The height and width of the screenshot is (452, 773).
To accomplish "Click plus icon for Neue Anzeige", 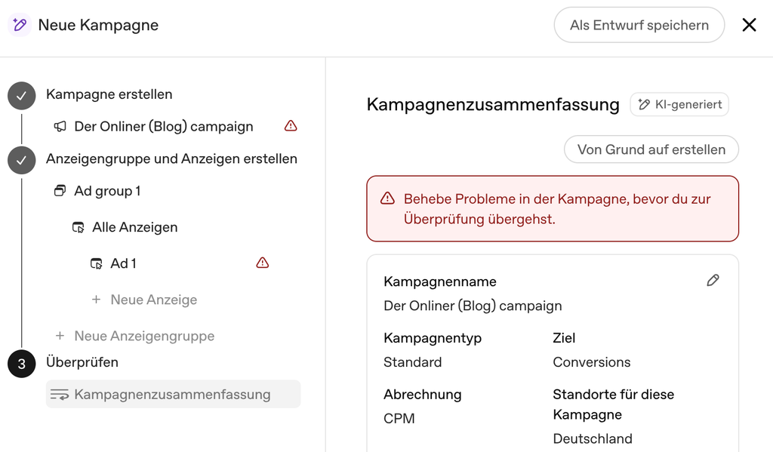I will tap(96, 300).
